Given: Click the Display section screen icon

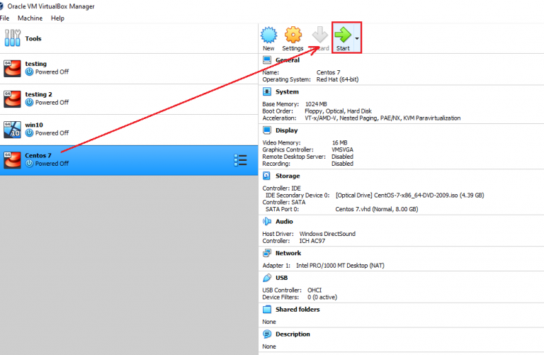Looking at the screenshot, I should coord(267,130).
